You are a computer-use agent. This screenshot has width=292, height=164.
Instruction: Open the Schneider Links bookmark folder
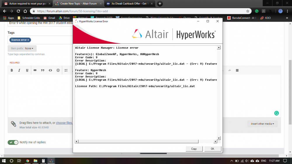[29, 18]
